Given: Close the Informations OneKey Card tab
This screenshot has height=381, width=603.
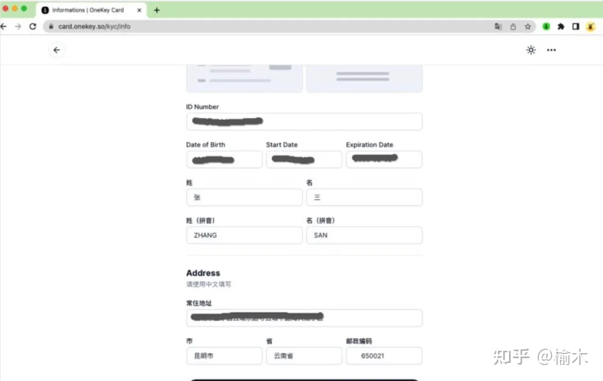Looking at the screenshot, I should [x=139, y=11].
